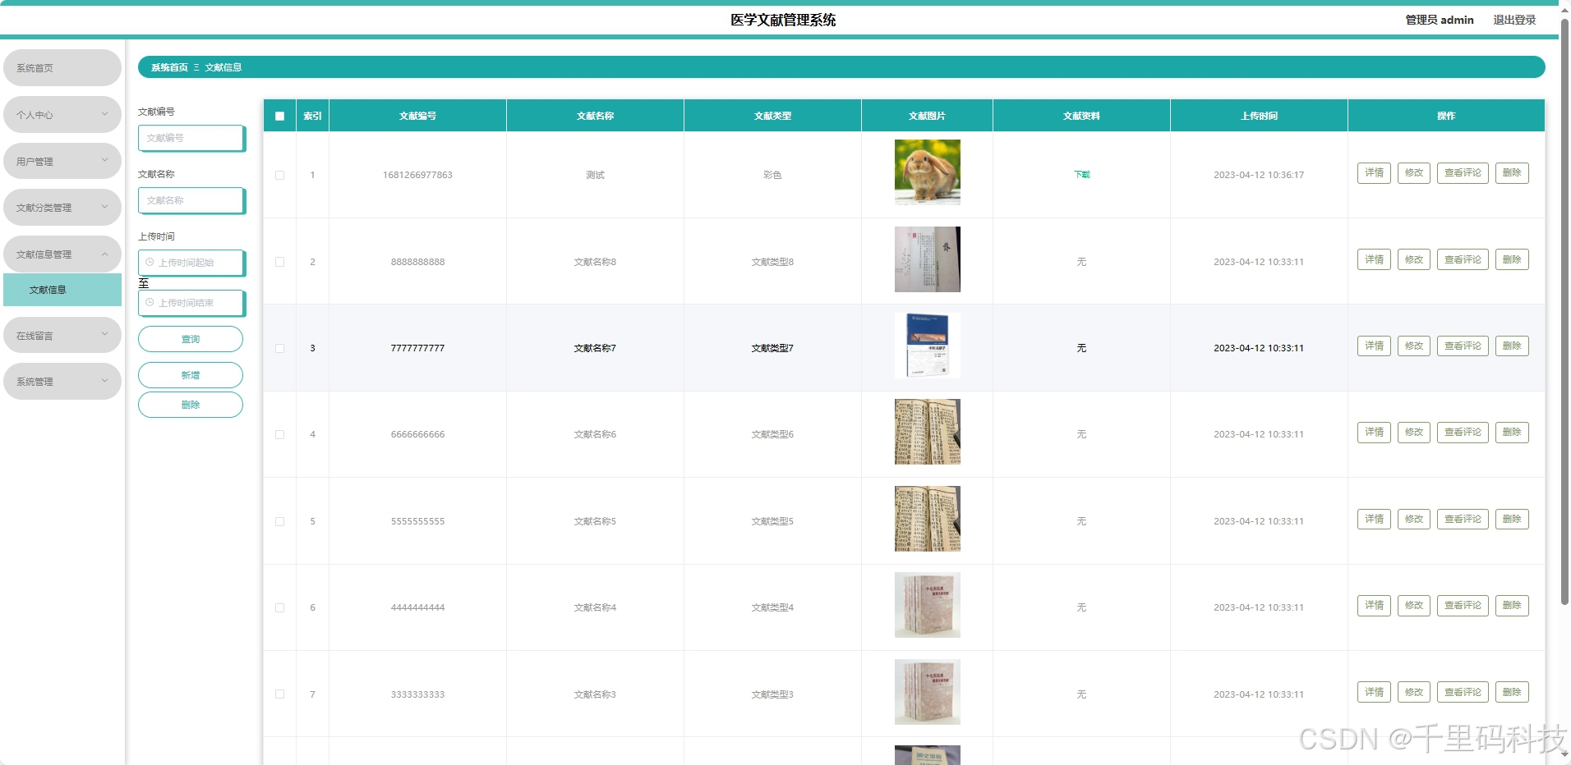Check the row checkbox for 3333333333

coord(279,694)
